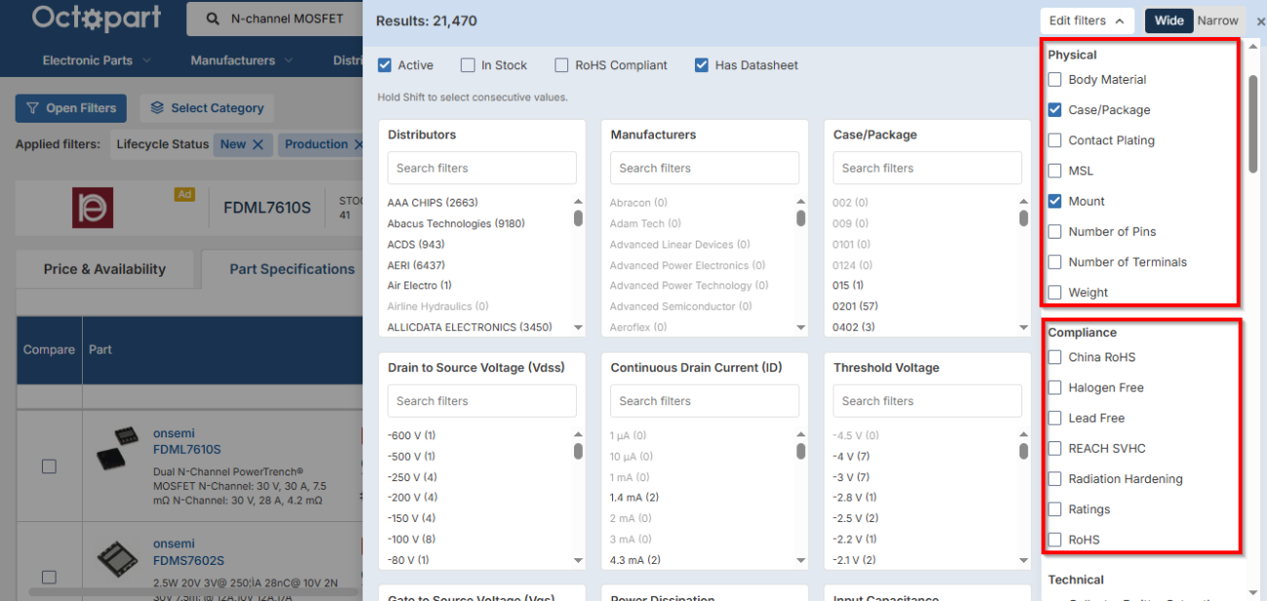Expand the Electronic Parts menu
This screenshot has width=1267, height=601.
pos(96,60)
